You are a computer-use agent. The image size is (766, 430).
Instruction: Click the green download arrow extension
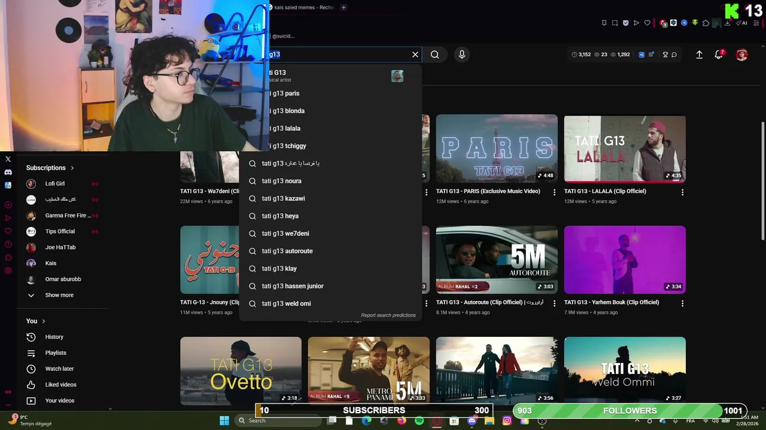coord(695,23)
